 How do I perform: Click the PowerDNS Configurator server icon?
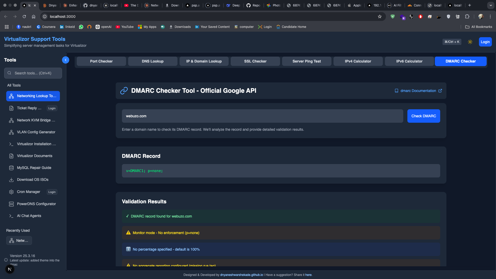point(11,204)
